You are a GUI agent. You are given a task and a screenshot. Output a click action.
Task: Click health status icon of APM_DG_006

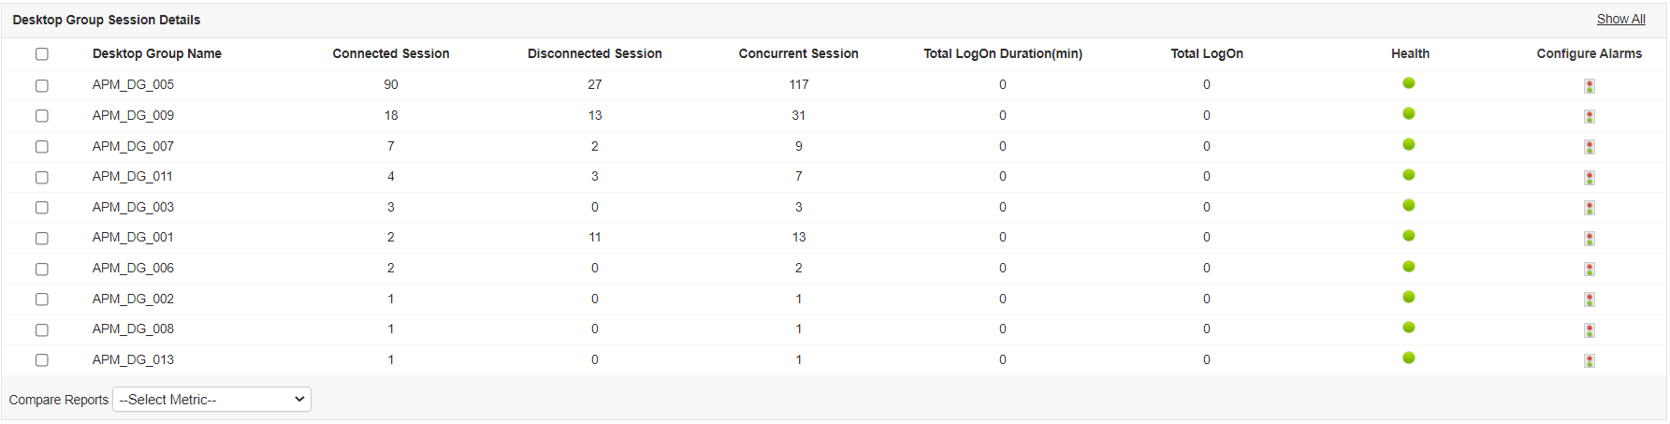pos(1408,267)
